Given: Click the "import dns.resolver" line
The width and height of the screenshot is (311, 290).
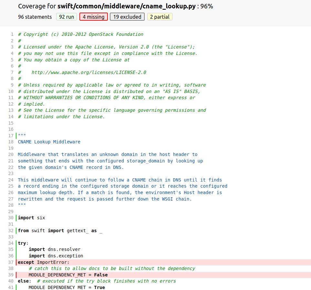Looking at the screenshot, I should pyautogui.click(x=54, y=249).
